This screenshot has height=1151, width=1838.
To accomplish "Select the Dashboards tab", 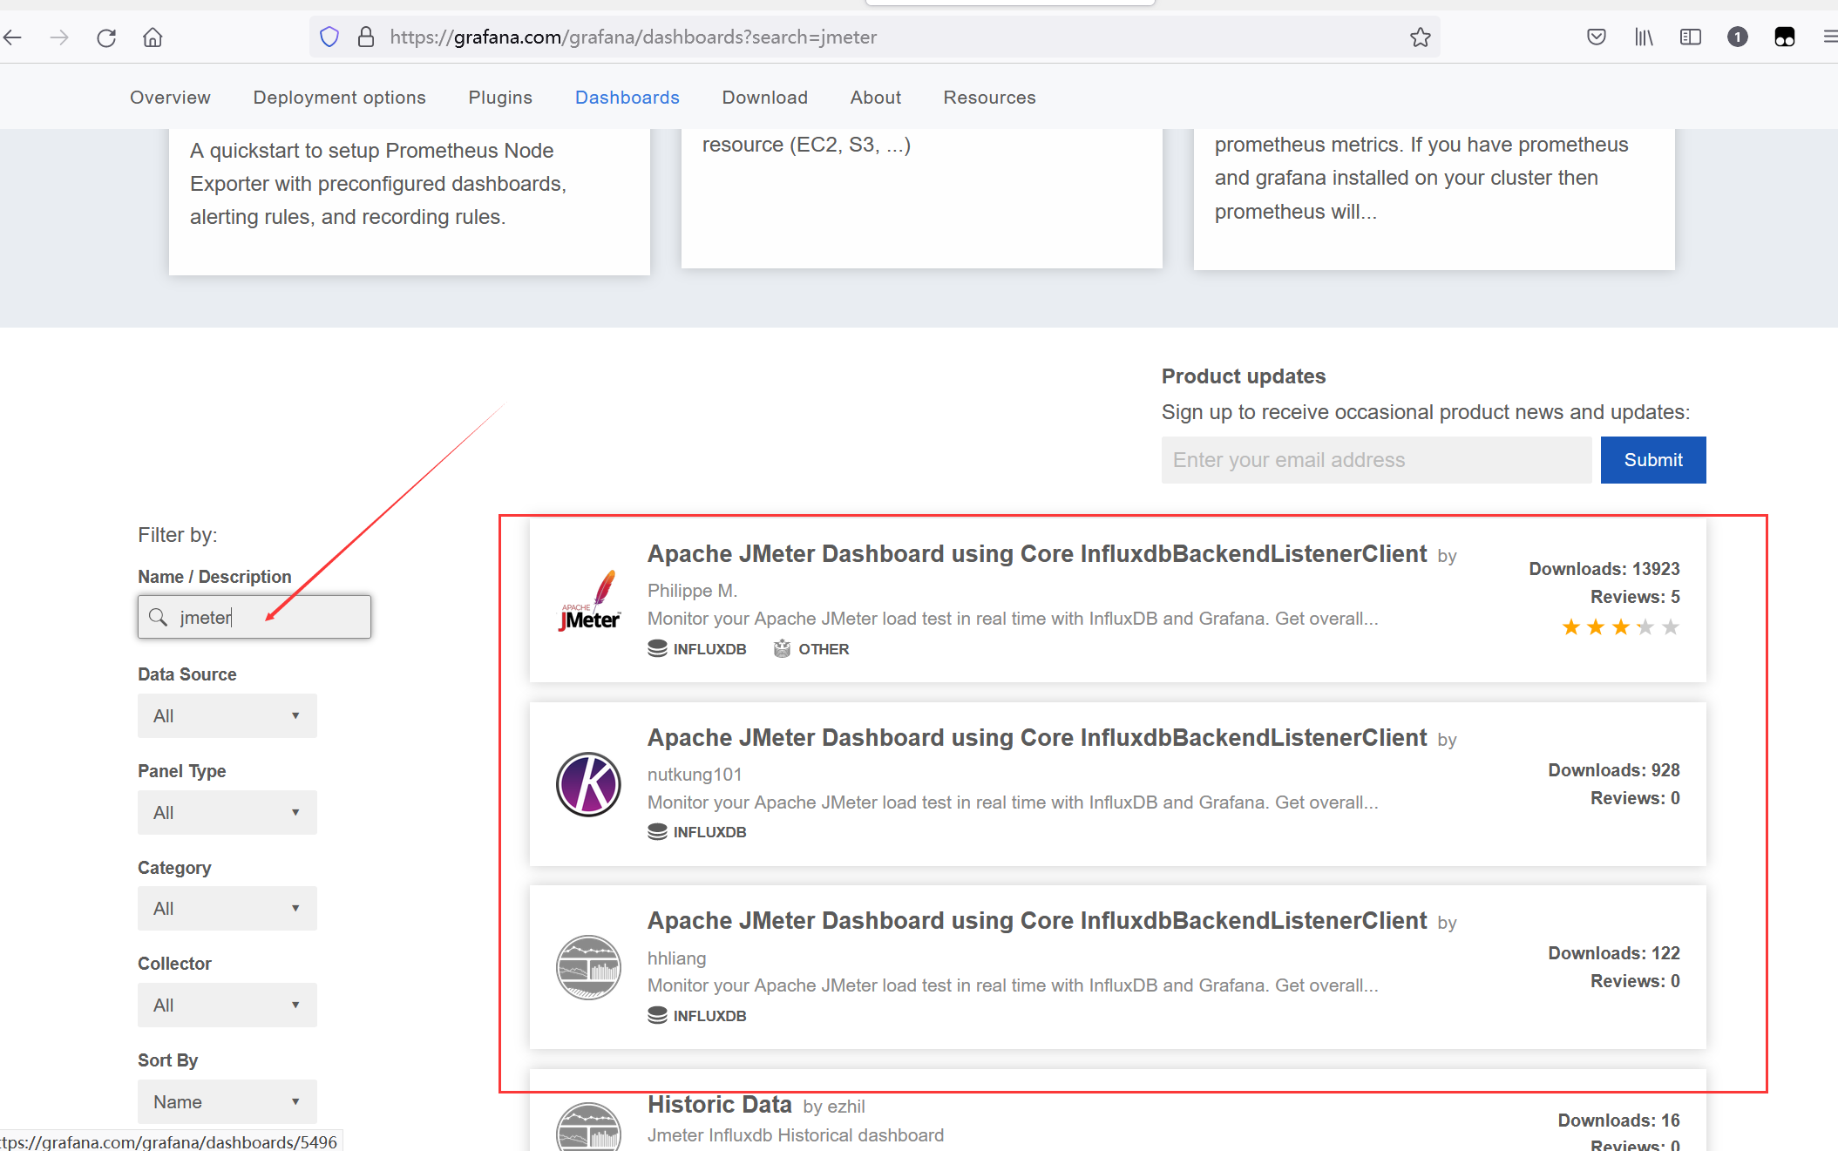I will click(x=627, y=98).
